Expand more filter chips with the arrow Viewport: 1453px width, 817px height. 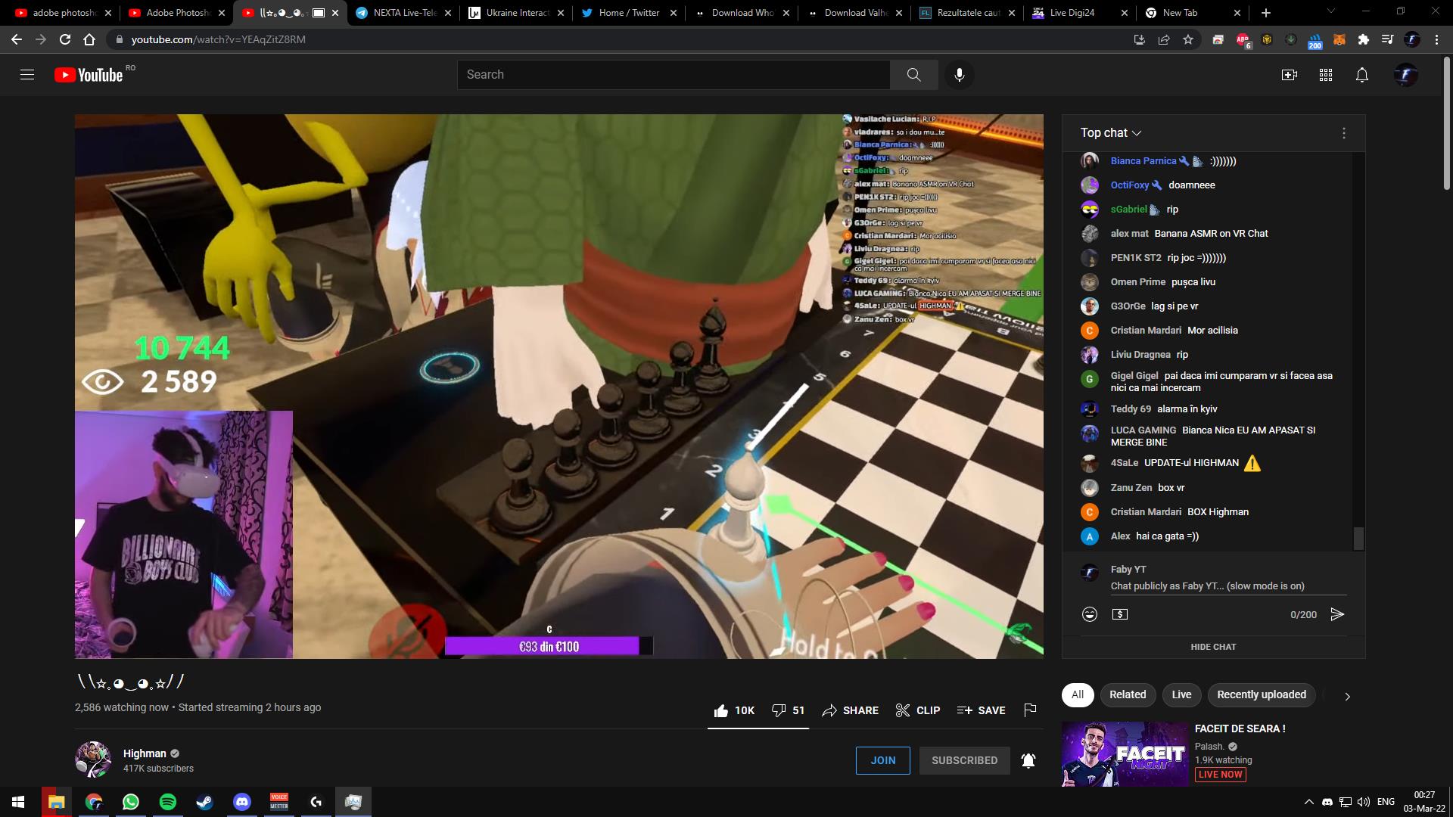point(1346,696)
